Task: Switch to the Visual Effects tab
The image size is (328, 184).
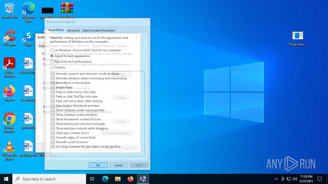Action: 56,30
